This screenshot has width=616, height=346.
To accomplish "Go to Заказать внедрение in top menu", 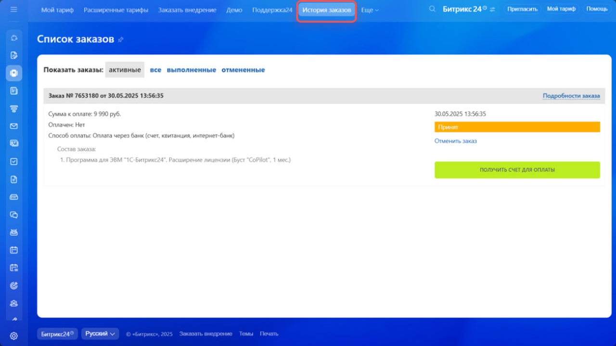I will pos(187,10).
